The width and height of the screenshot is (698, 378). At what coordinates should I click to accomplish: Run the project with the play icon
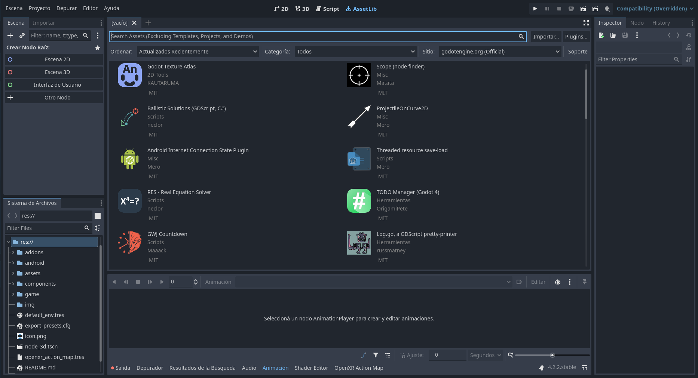coord(535,9)
